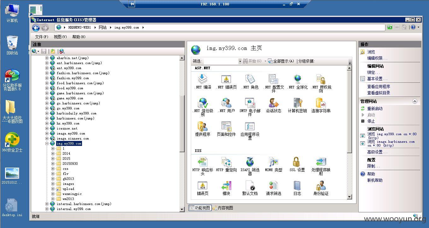Open the 默认文档 icon
Viewport: 429px width, 228px height.
pyautogui.click(x=250, y=188)
